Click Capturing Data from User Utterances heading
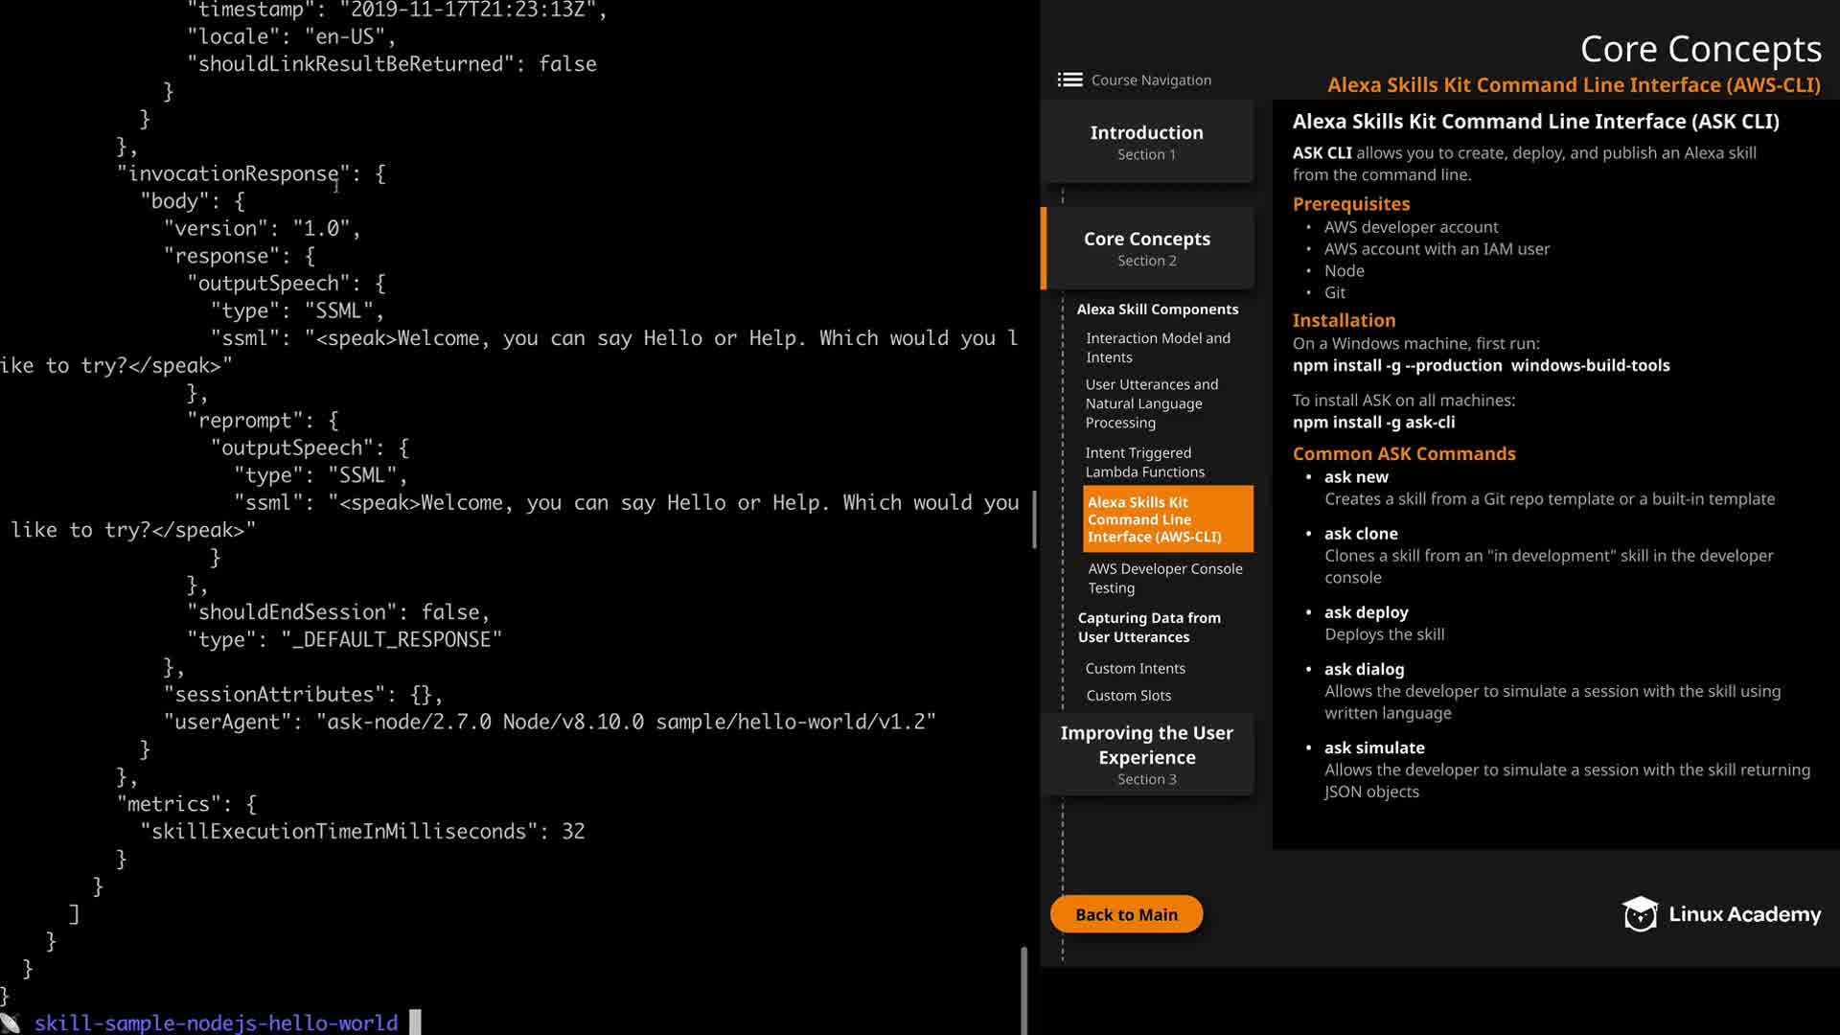Viewport: 1840px width, 1035px height. coord(1148,628)
